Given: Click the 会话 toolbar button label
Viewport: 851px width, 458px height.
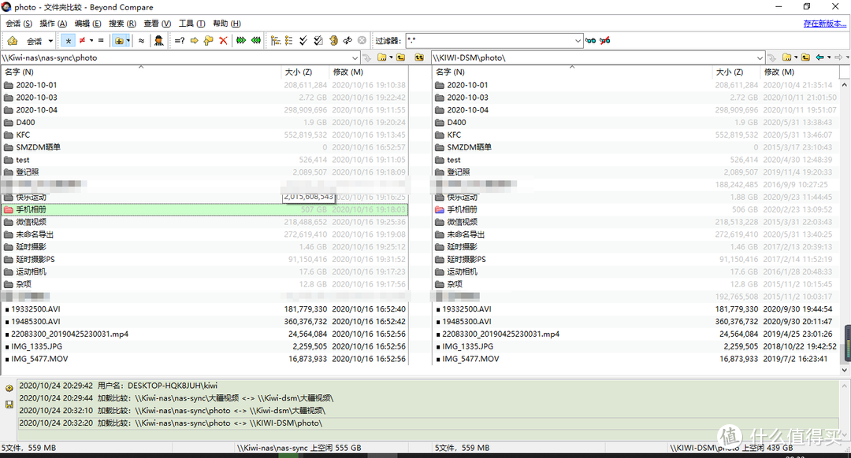Looking at the screenshot, I should click(x=34, y=41).
